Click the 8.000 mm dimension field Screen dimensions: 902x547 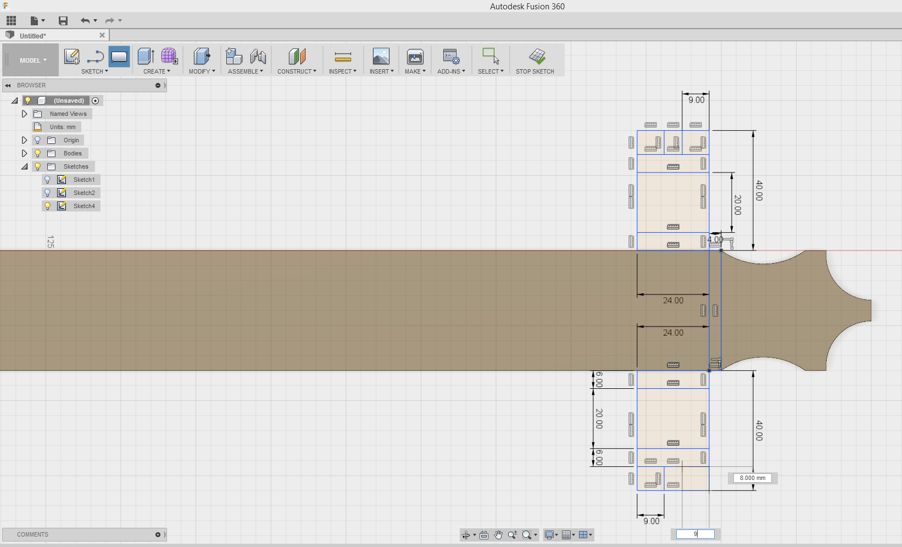point(752,478)
